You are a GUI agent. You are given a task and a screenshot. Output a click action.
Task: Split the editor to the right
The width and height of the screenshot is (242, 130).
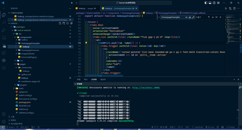pyautogui.click(x=234, y=8)
